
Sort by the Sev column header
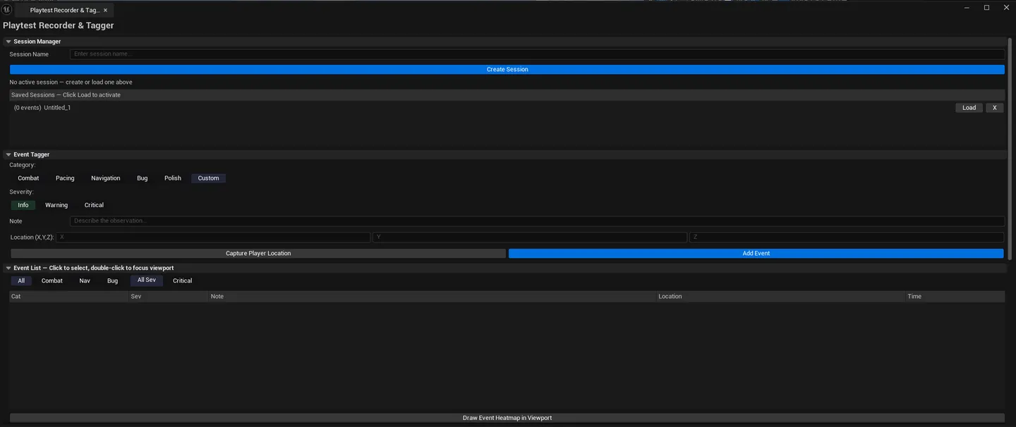click(x=169, y=297)
